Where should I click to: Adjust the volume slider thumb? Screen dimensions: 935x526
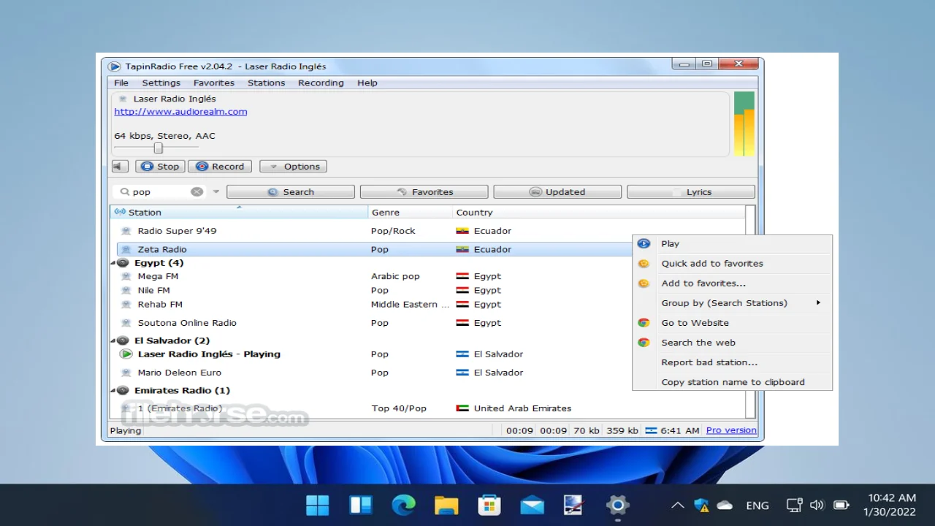[x=158, y=148]
